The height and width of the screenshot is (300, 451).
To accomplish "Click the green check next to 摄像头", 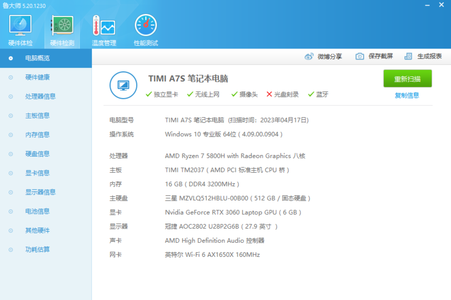I will pyautogui.click(x=235, y=94).
